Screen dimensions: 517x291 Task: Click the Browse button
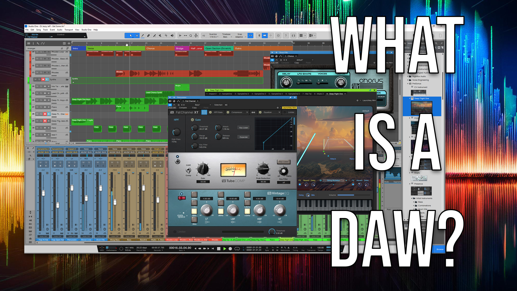click(x=440, y=249)
